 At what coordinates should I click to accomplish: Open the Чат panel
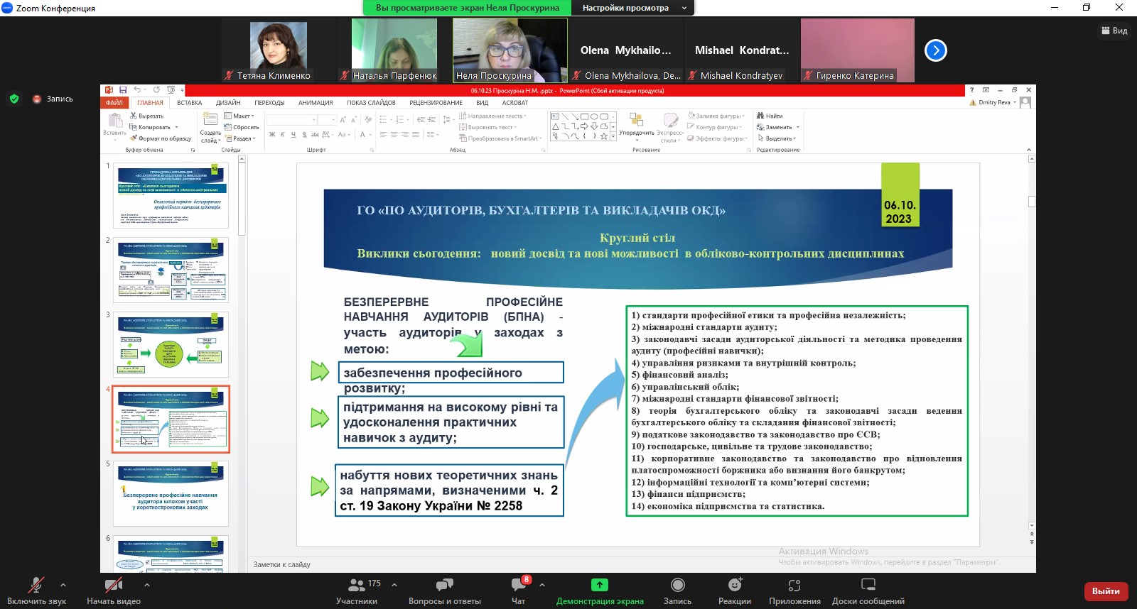519,591
